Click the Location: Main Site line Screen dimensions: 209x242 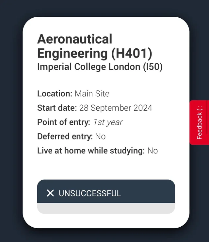pos(73,94)
